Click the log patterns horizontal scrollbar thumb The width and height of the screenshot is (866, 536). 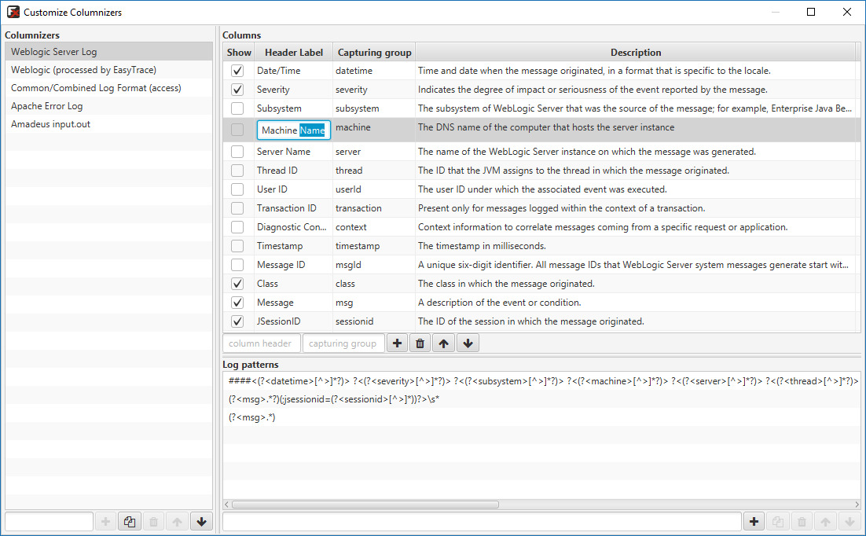pos(365,505)
